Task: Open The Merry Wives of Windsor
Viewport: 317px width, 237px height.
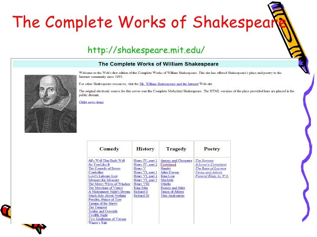Action: coord(109,184)
